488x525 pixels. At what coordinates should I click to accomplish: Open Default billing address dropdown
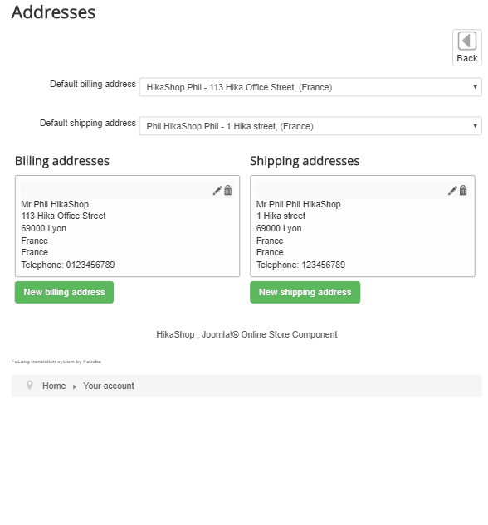pos(310,87)
